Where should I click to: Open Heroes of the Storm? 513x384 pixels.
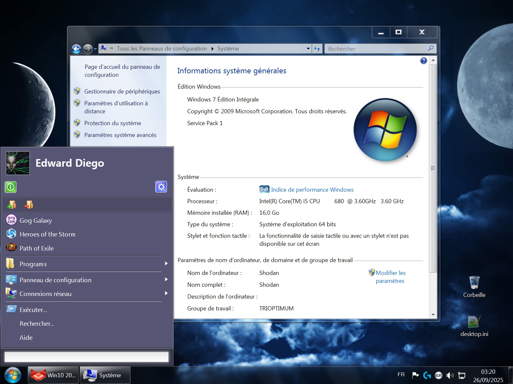(x=47, y=234)
